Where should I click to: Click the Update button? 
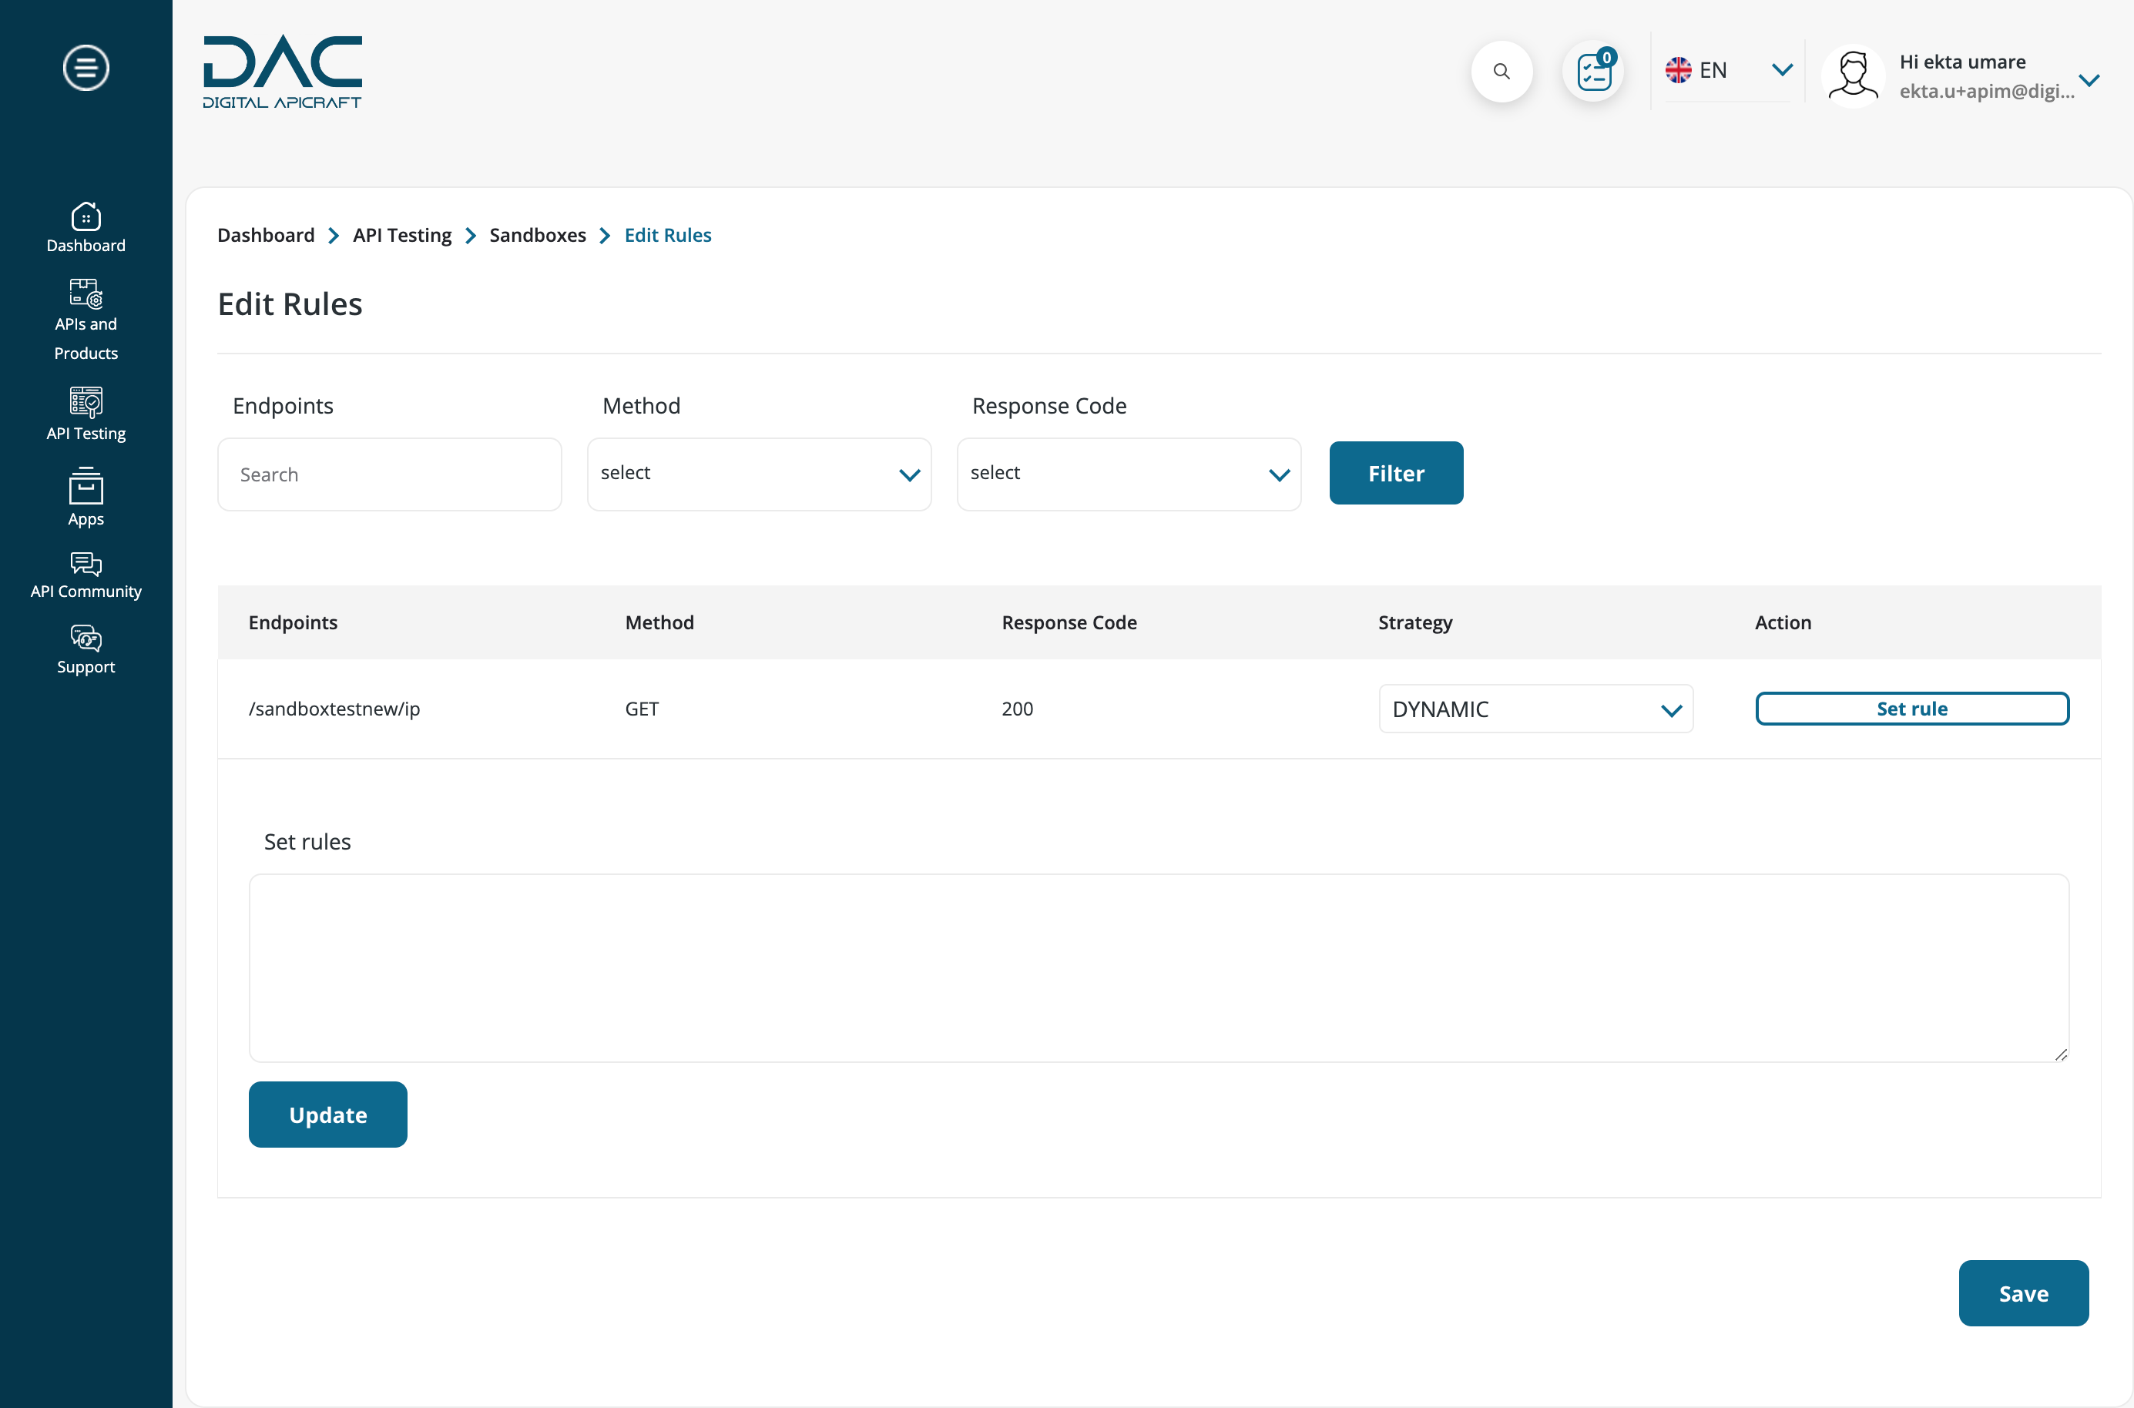click(327, 1114)
